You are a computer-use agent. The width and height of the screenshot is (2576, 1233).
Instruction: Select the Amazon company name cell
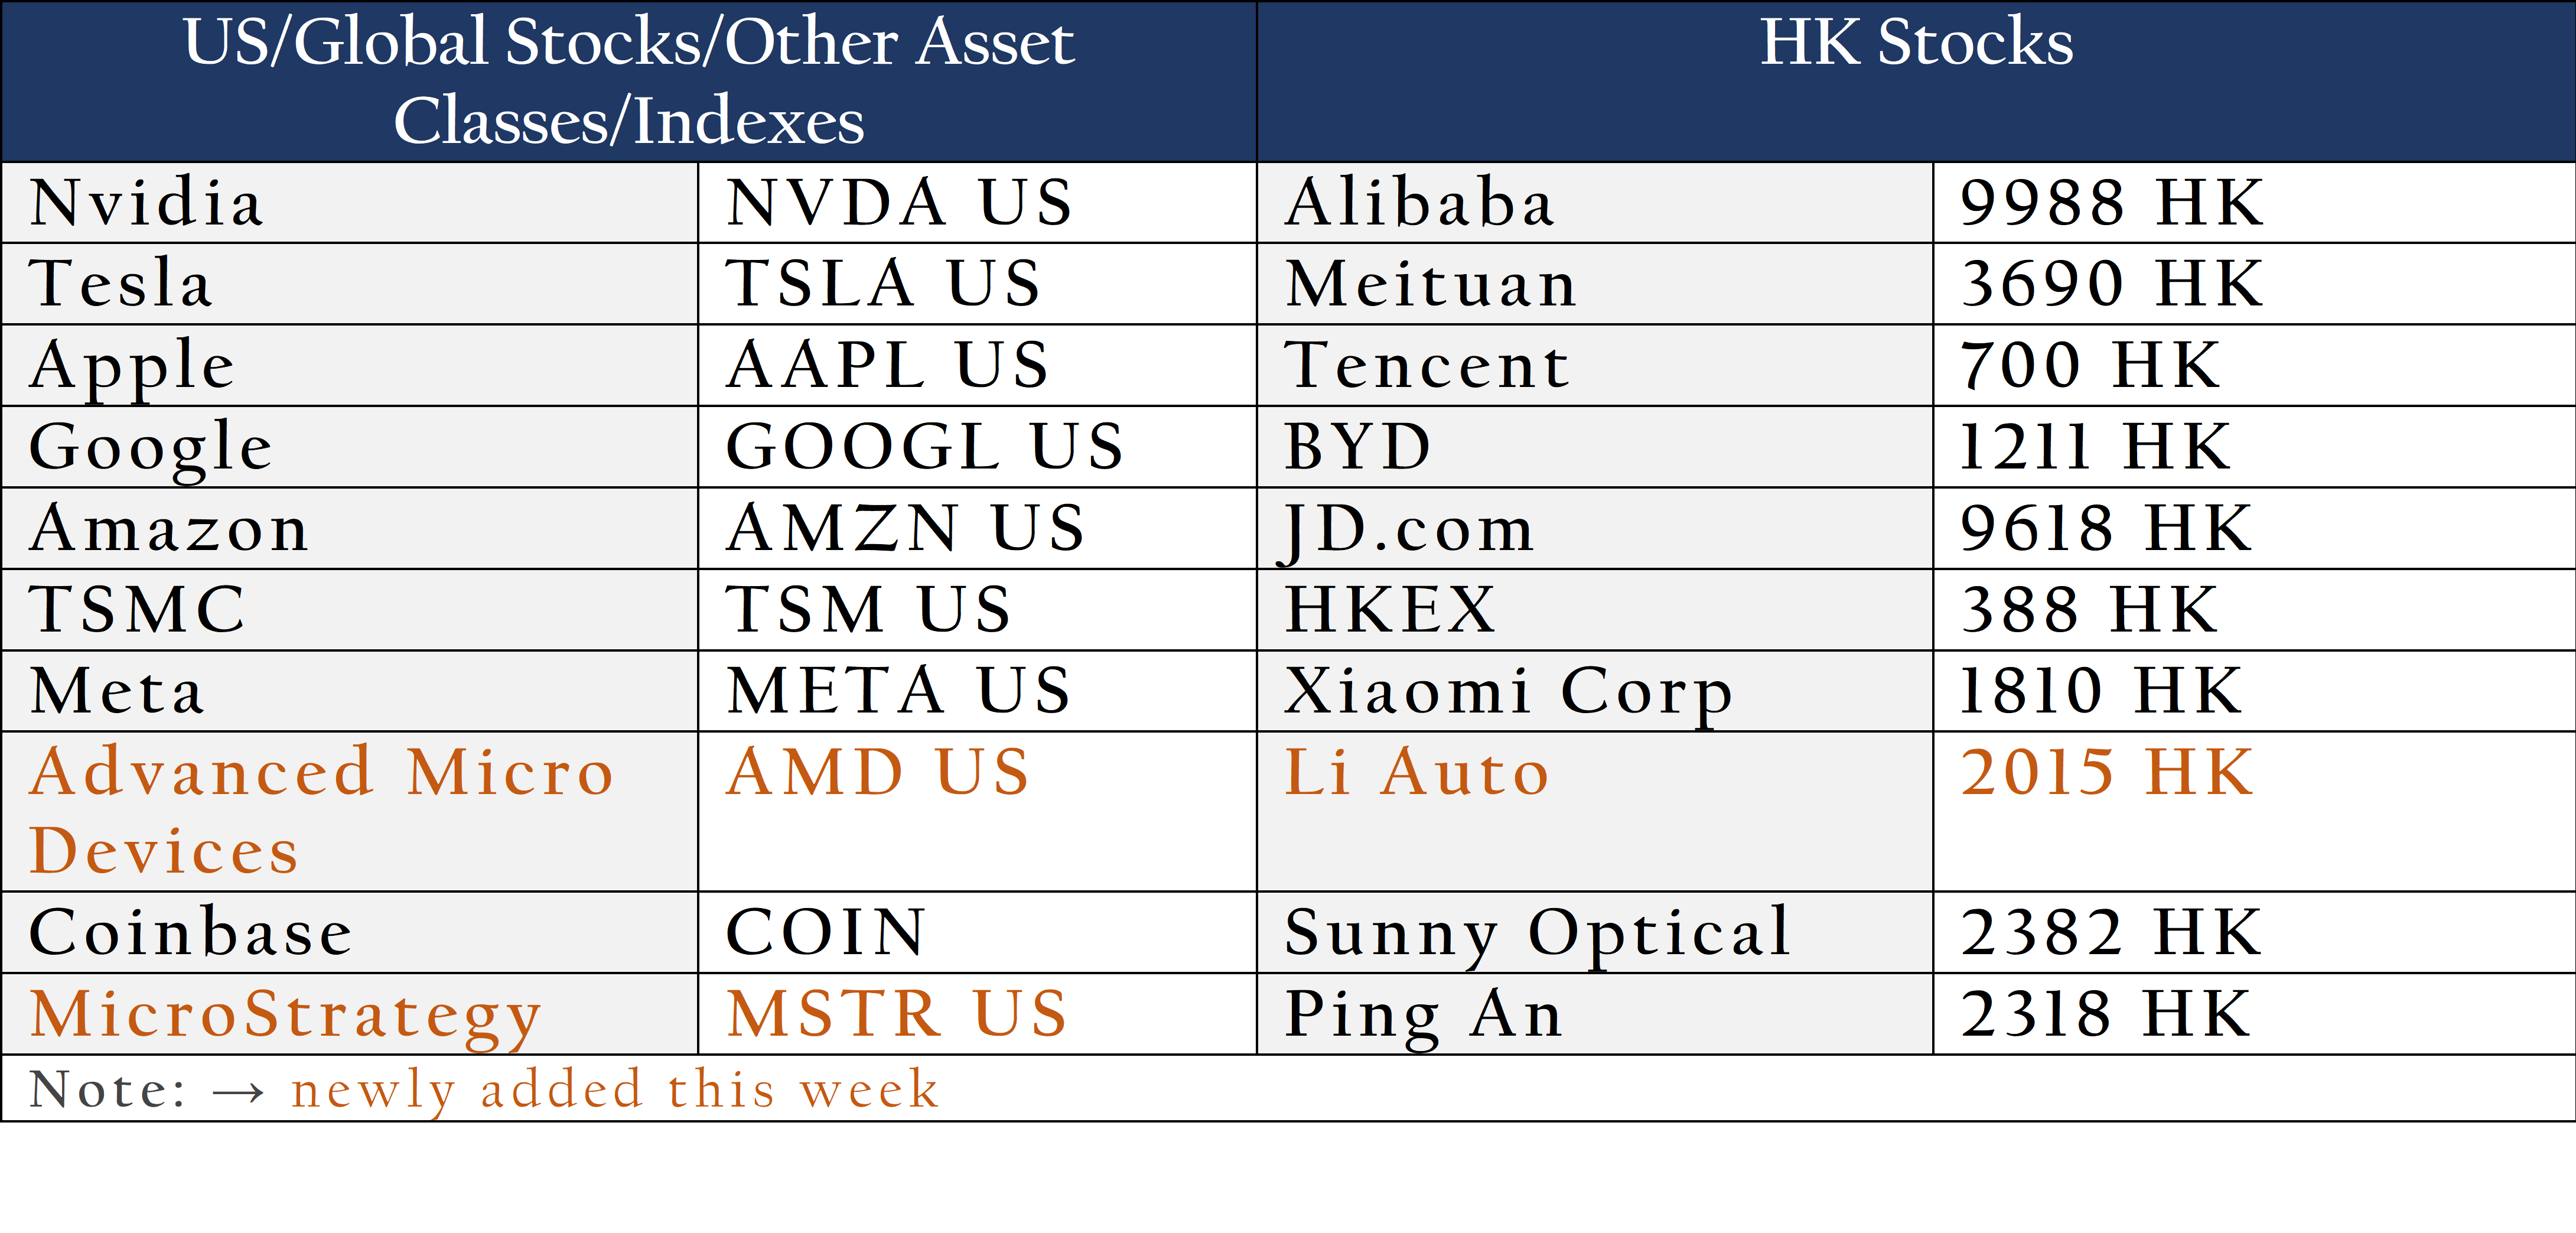tap(169, 528)
